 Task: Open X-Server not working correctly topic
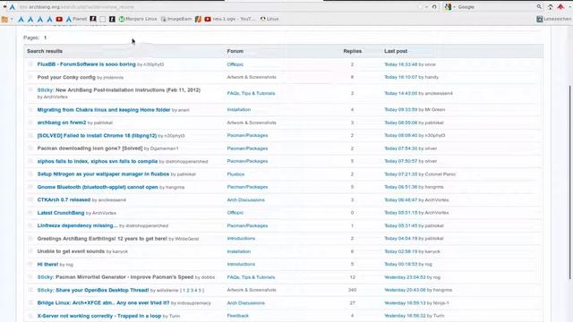pos(99,316)
